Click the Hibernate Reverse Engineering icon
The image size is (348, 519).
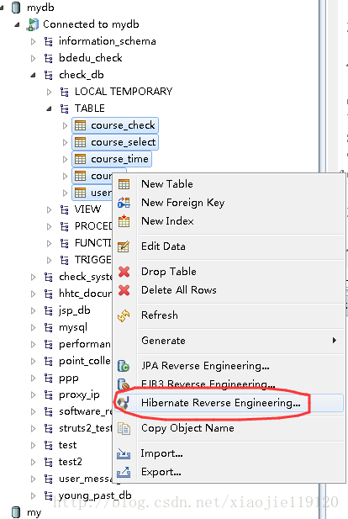123,403
